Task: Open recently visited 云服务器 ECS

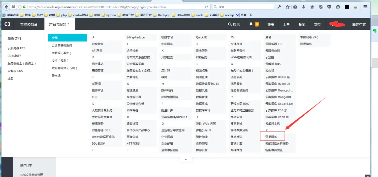Action: 16,48
